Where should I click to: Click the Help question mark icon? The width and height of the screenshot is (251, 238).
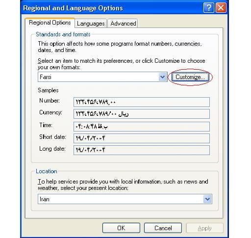coord(209,8)
